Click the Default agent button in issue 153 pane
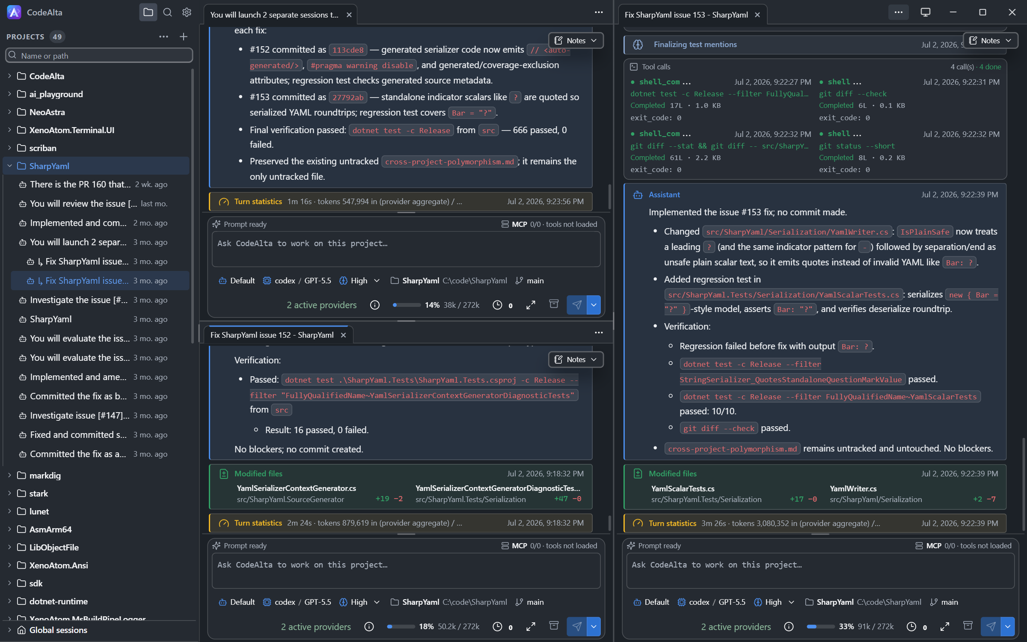Screen dimensions: 1027x642 (x=651, y=602)
